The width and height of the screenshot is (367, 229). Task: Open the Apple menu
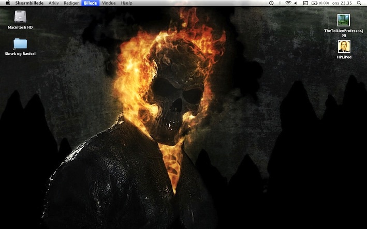click(7, 3)
